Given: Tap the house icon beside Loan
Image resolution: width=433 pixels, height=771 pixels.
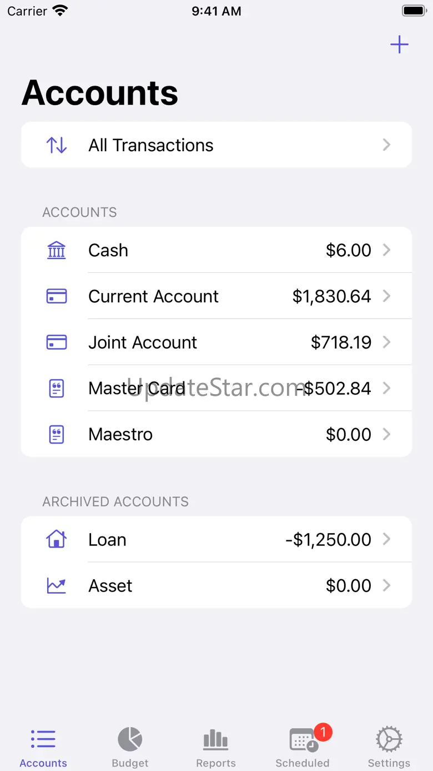Looking at the screenshot, I should [x=56, y=539].
